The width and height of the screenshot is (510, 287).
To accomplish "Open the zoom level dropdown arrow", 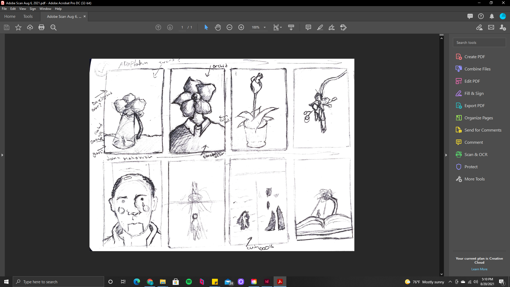I will [265, 27].
